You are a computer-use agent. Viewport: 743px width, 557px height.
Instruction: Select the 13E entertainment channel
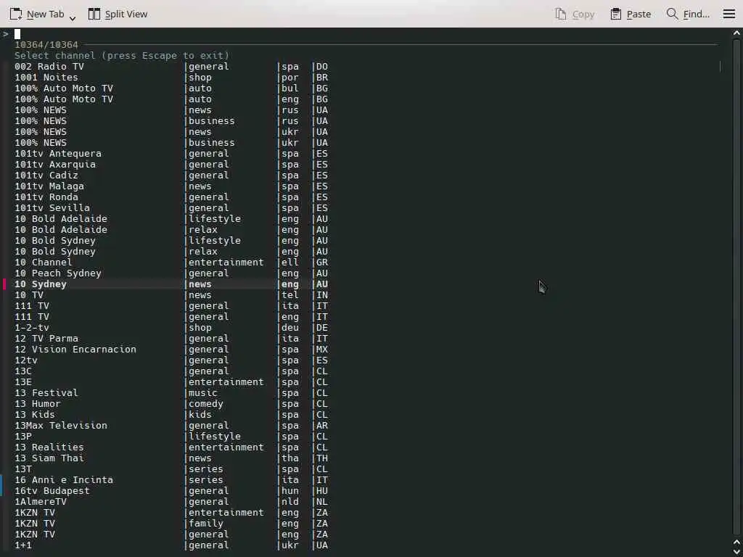pos(171,382)
